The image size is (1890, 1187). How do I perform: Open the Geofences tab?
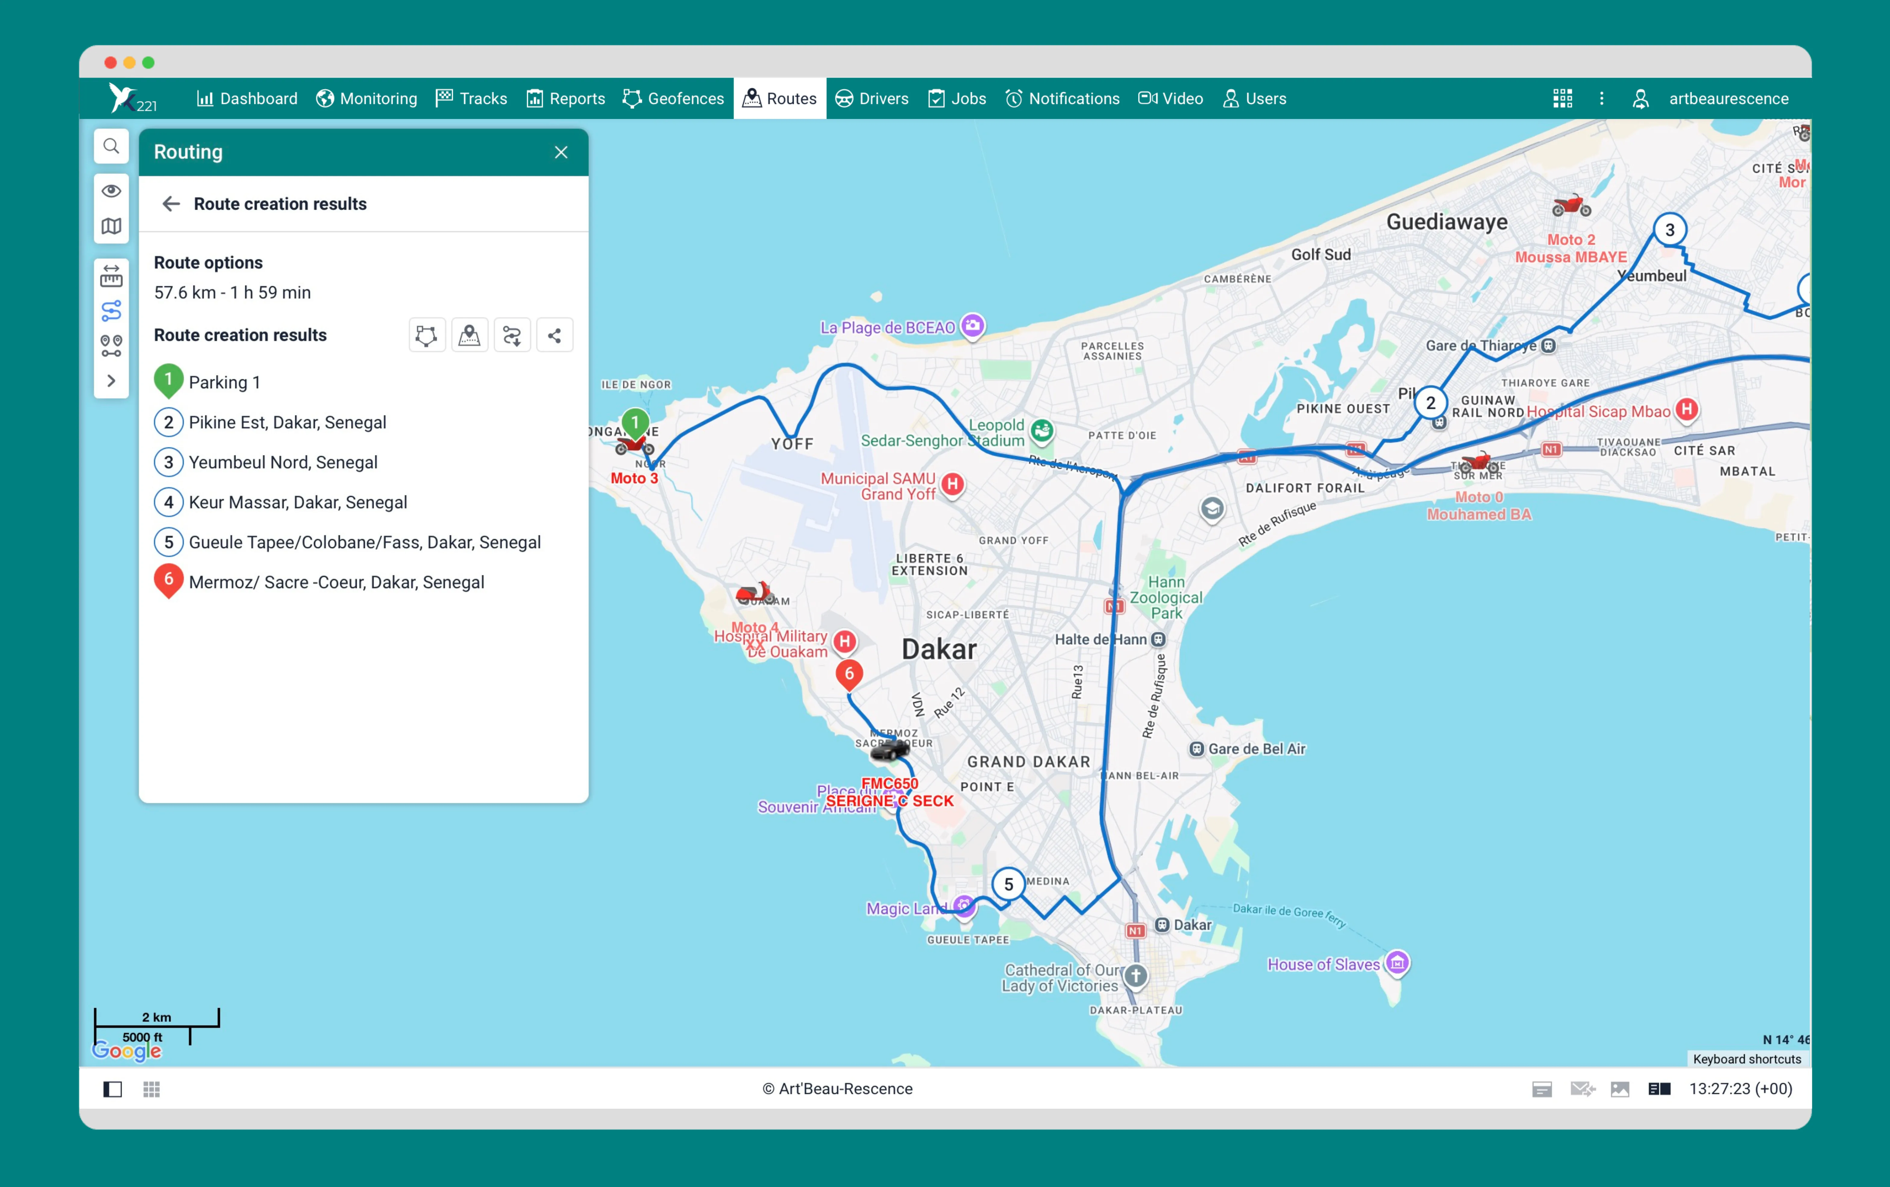tap(673, 99)
